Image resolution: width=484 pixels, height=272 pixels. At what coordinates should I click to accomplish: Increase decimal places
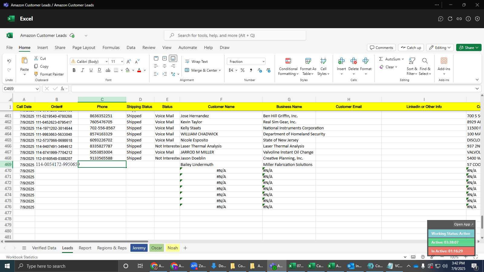point(260,70)
